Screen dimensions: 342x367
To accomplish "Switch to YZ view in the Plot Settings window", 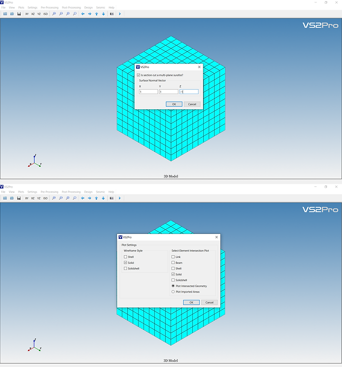I will point(39,198).
